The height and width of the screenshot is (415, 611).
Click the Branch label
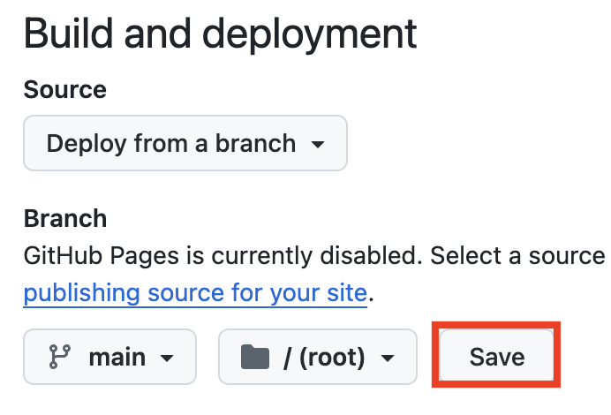coord(65,218)
